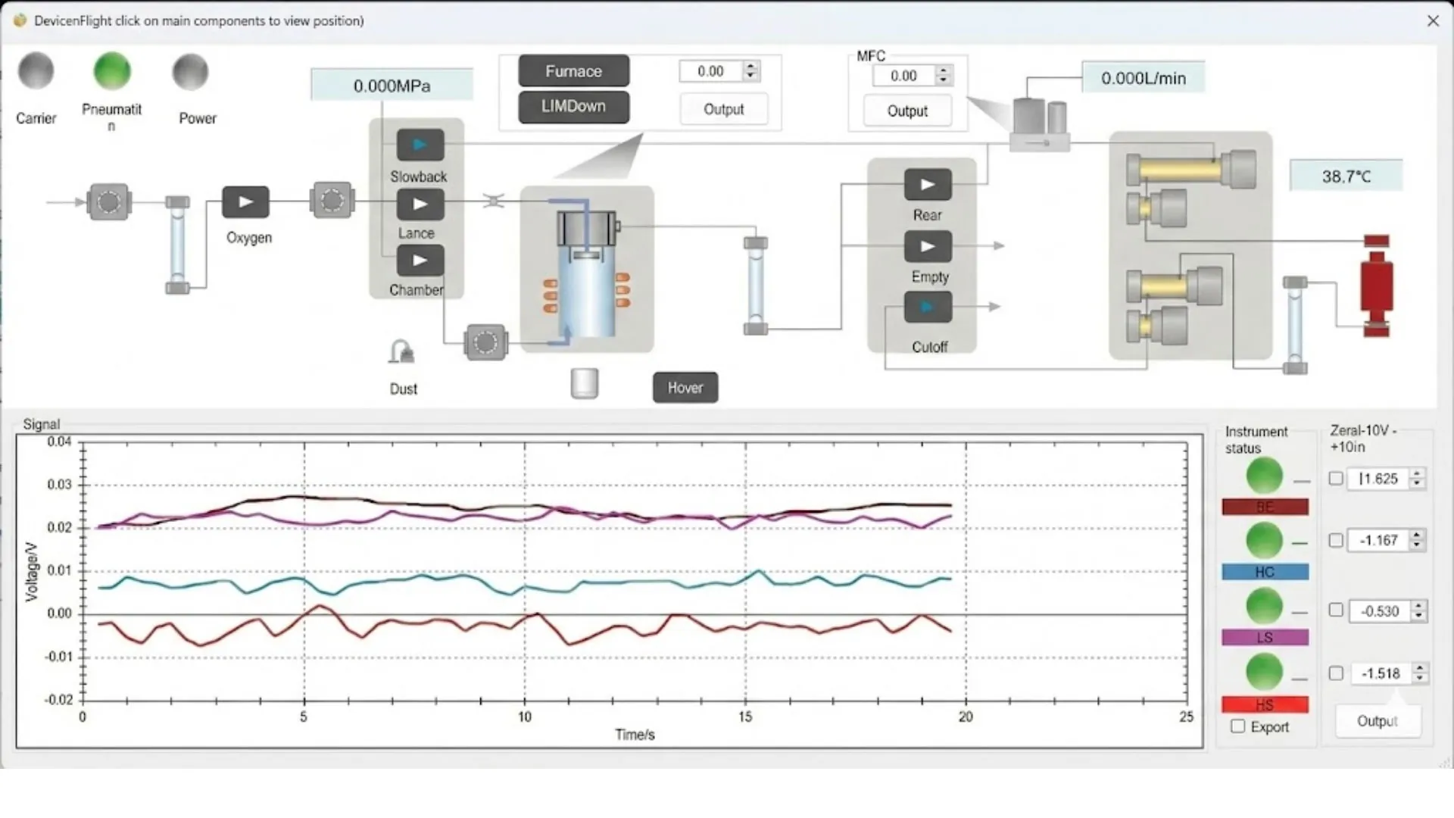Select the Rear play icon
This screenshot has height=818, width=1454.
point(928,184)
